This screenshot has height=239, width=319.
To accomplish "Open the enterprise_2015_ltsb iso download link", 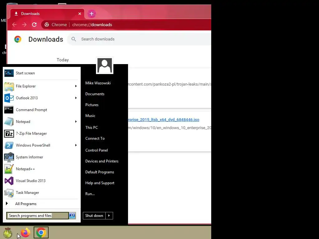I will pyautogui.click(x=164, y=120).
